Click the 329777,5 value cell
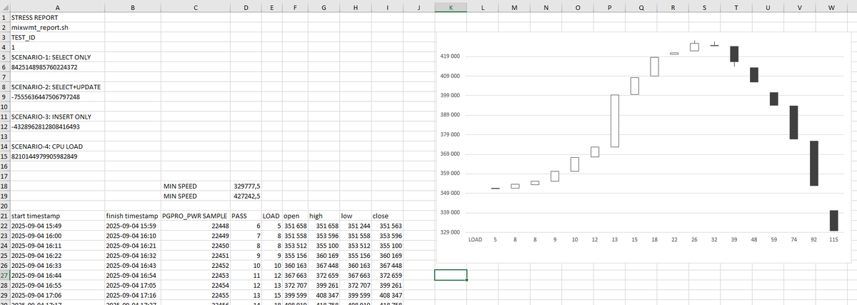 pos(246,186)
